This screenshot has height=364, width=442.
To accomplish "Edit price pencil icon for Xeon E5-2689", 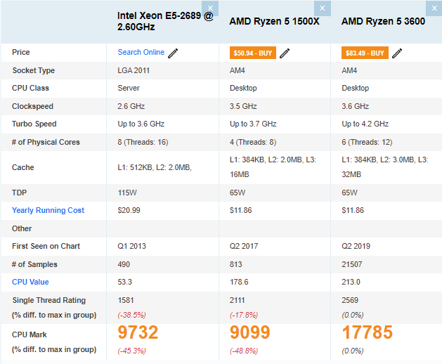I will pos(173,53).
